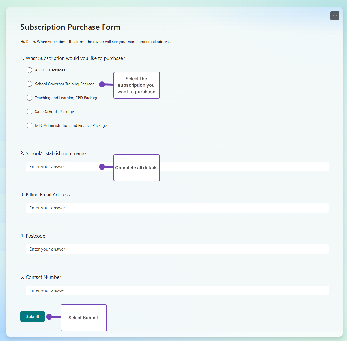Click the School/Establishment name answer field
The image size is (347, 341).
click(x=62, y=167)
